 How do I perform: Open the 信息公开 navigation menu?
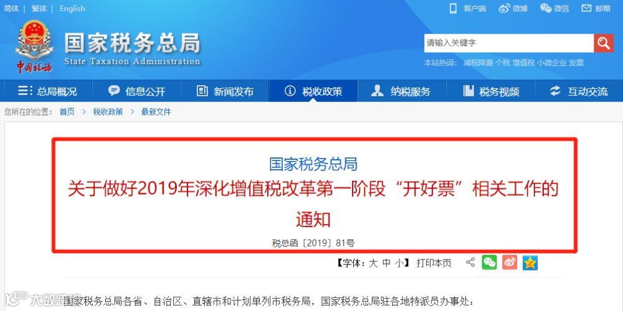coord(136,91)
